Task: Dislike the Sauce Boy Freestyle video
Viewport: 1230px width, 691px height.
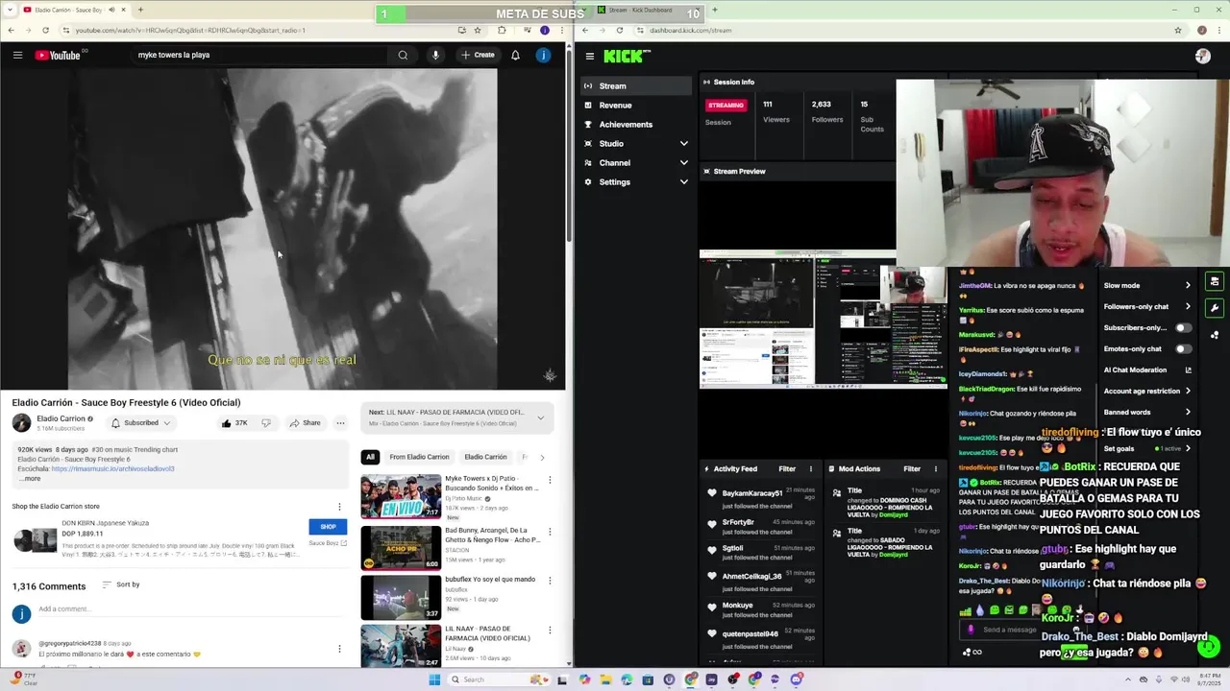Action: [x=266, y=423]
